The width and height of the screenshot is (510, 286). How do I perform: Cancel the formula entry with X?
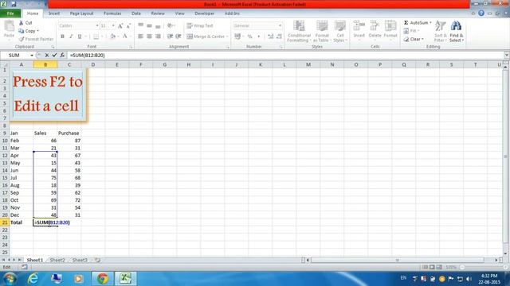click(x=47, y=55)
